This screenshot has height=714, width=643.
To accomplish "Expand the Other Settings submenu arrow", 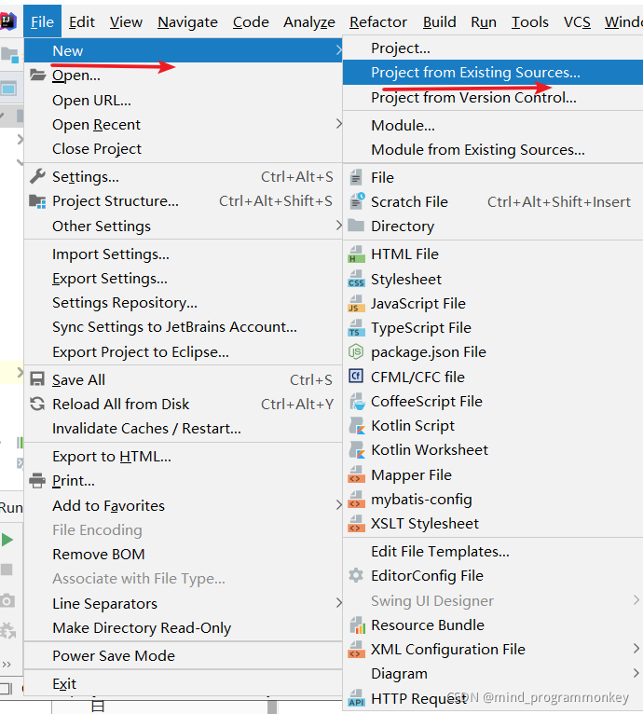I will click(x=338, y=226).
